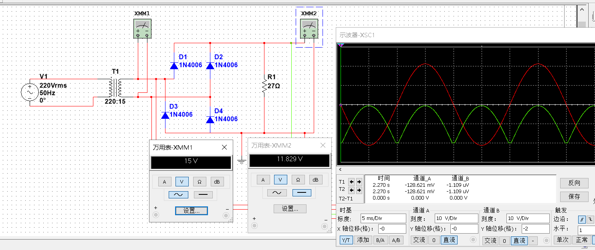Close the 万用表-XMM1 window
The image size is (595, 250).
point(224,147)
